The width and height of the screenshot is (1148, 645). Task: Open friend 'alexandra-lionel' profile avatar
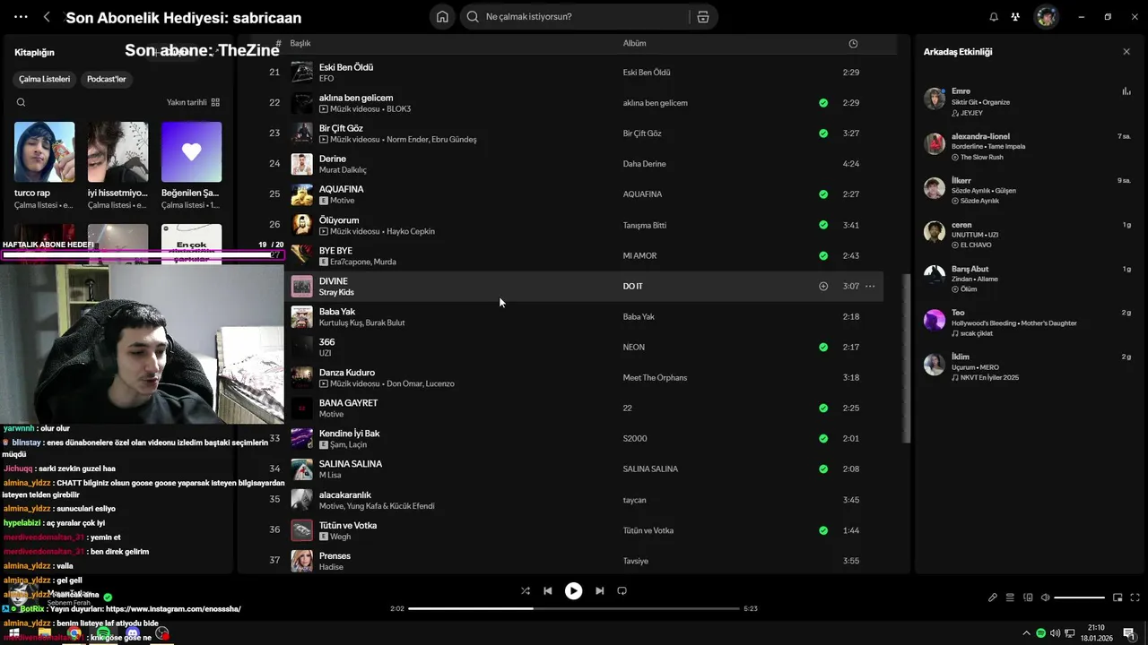[x=935, y=142]
